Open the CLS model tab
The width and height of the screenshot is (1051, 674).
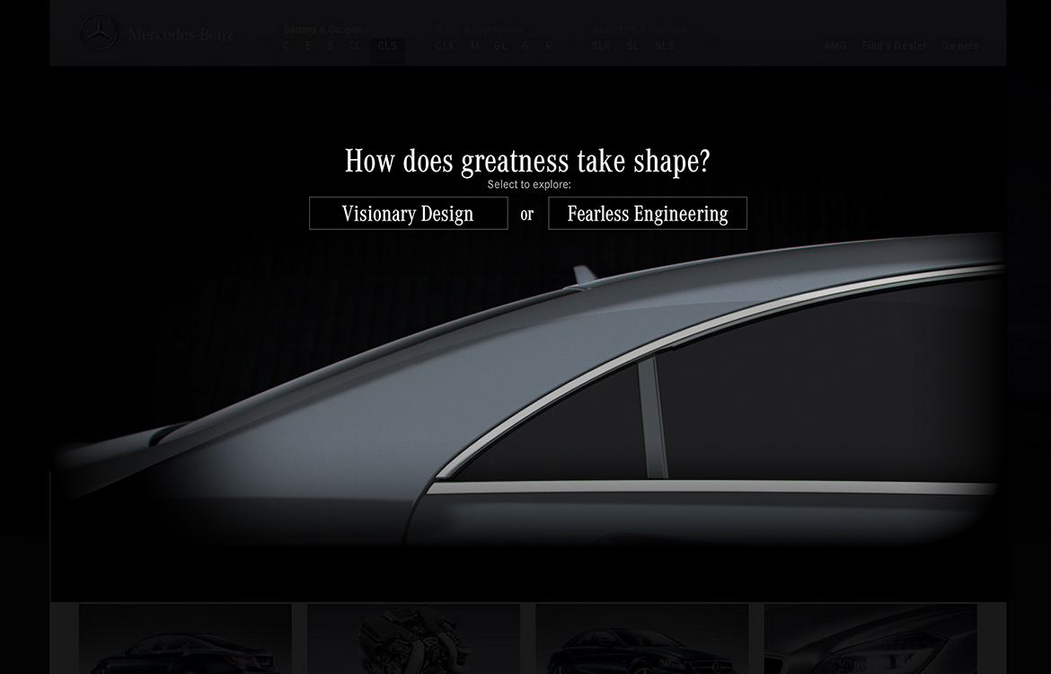387,46
